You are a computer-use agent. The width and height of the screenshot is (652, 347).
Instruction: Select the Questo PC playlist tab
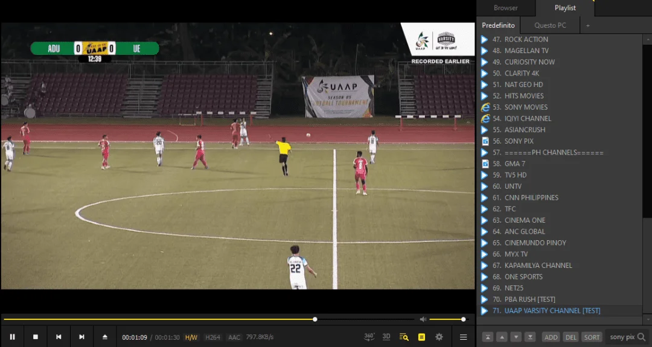click(x=550, y=25)
